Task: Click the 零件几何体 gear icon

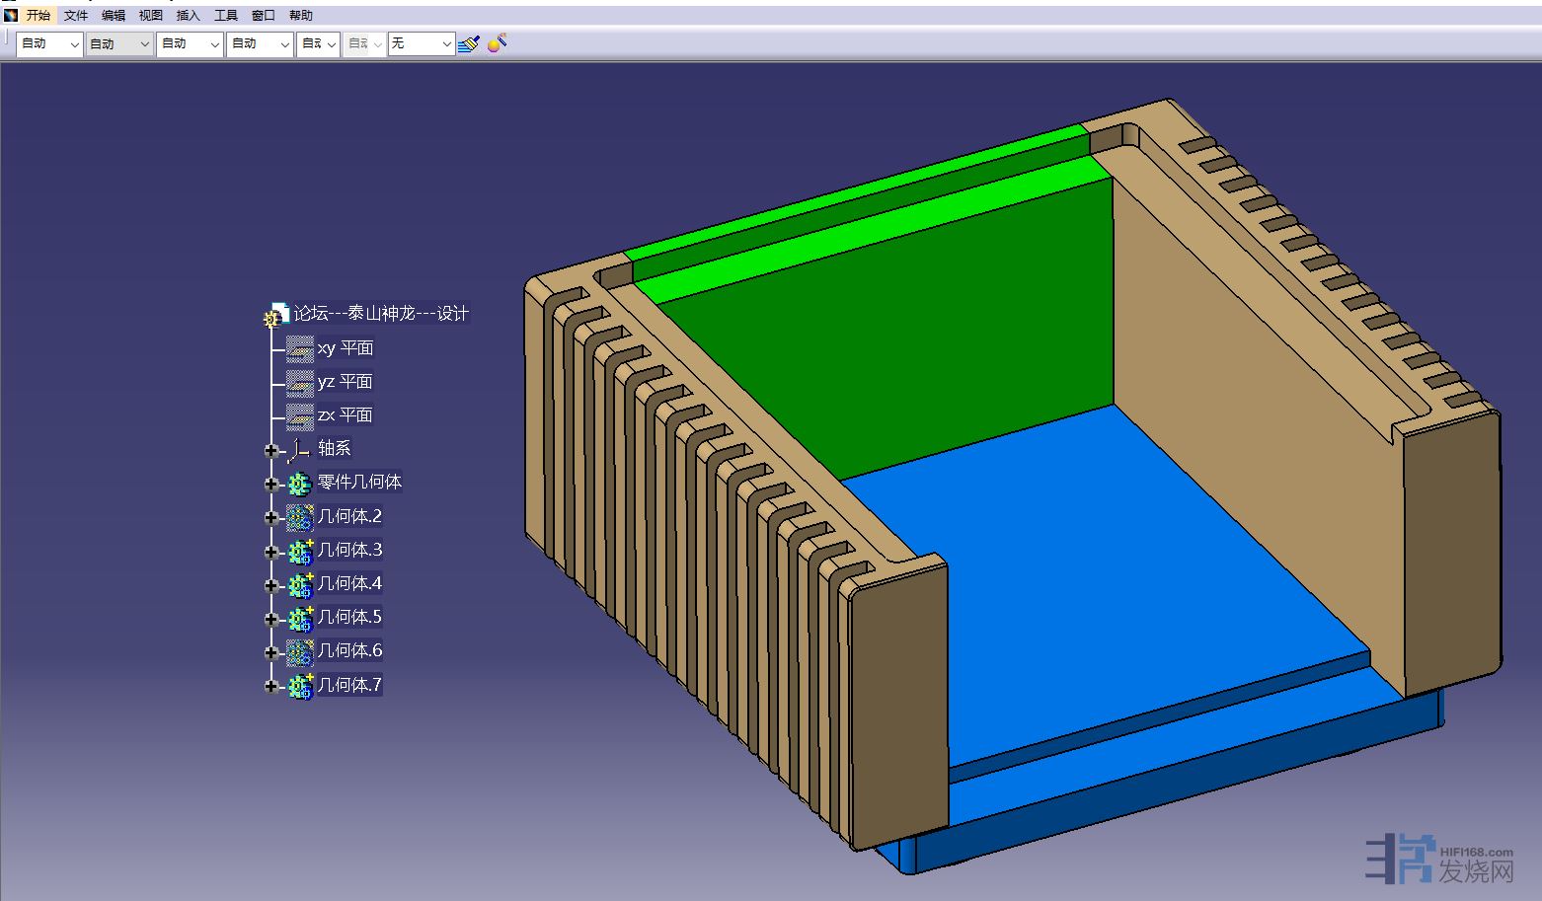Action: click(299, 484)
